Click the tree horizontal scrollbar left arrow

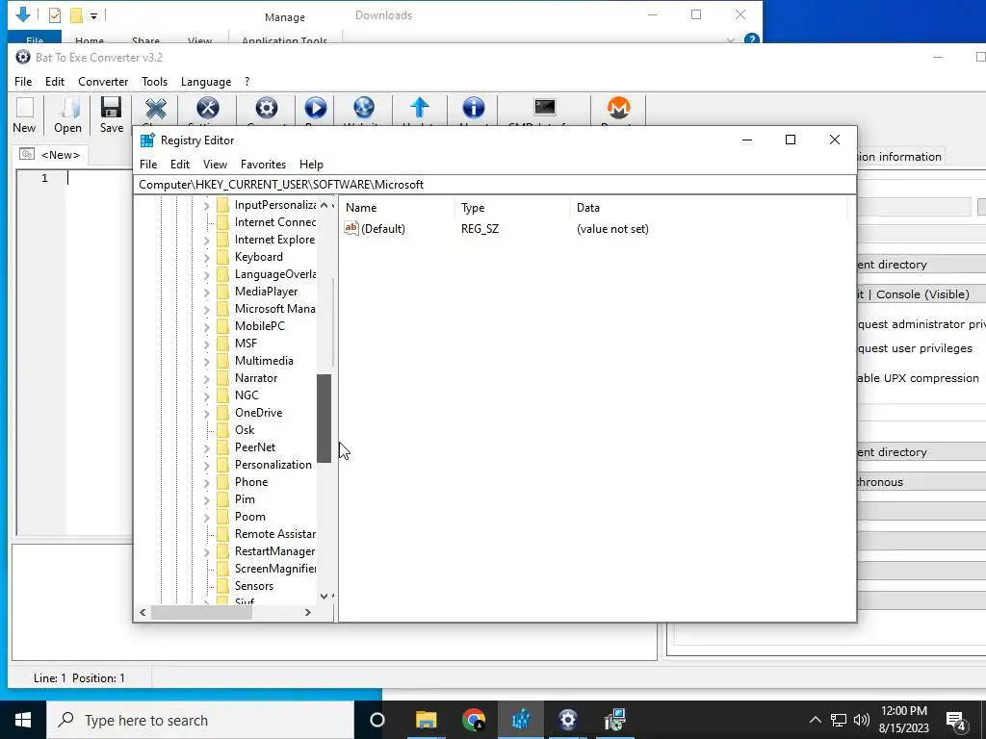pyautogui.click(x=143, y=612)
